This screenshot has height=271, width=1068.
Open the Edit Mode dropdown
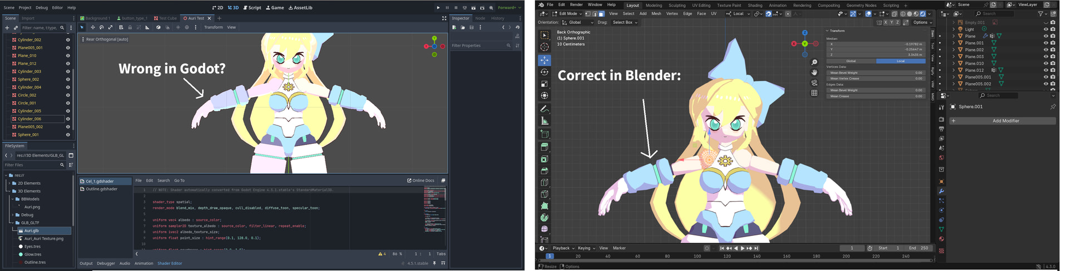pos(568,14)
